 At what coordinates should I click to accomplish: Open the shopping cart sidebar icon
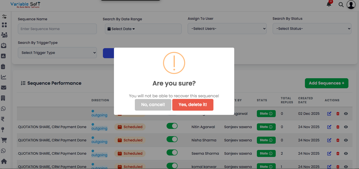coord(4,140)
